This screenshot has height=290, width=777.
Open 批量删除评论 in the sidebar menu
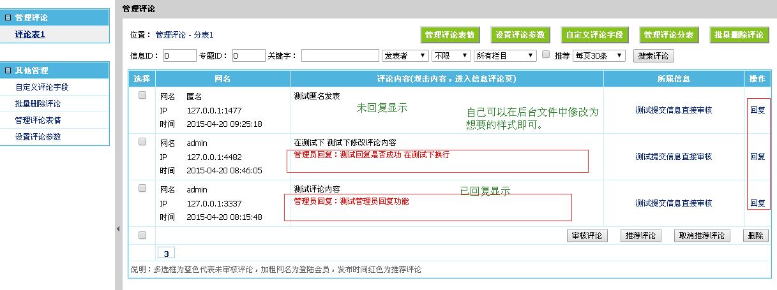coord(38,103)
